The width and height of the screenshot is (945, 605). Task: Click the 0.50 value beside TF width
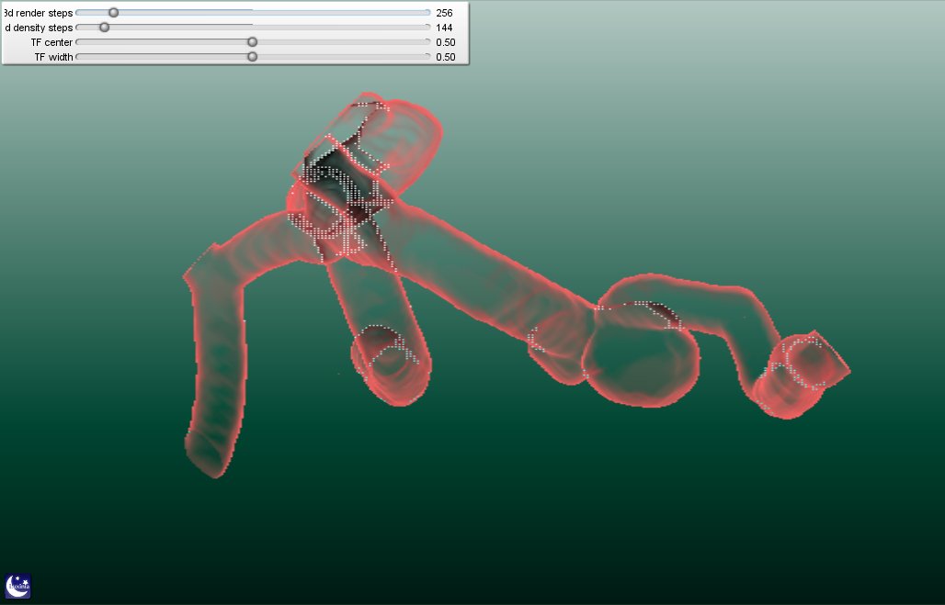coord(446,57)
